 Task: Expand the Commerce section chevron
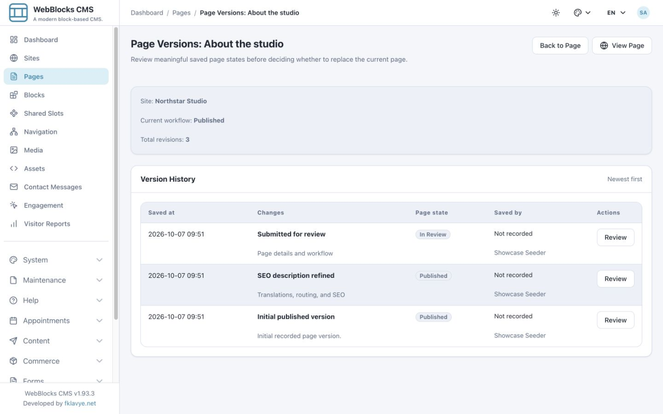[x=99, y=361]
